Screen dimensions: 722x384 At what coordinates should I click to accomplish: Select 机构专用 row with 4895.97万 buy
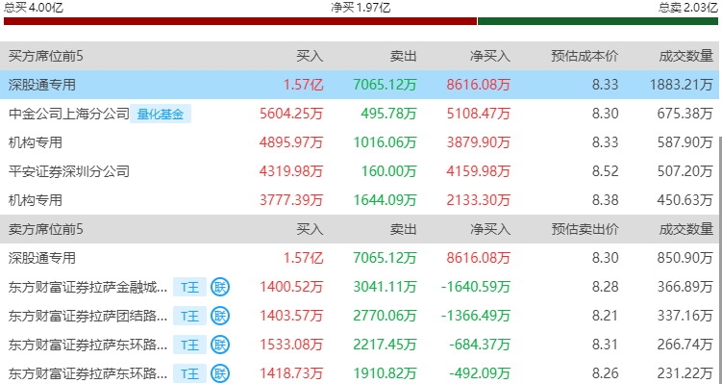[x=360, y=142]
